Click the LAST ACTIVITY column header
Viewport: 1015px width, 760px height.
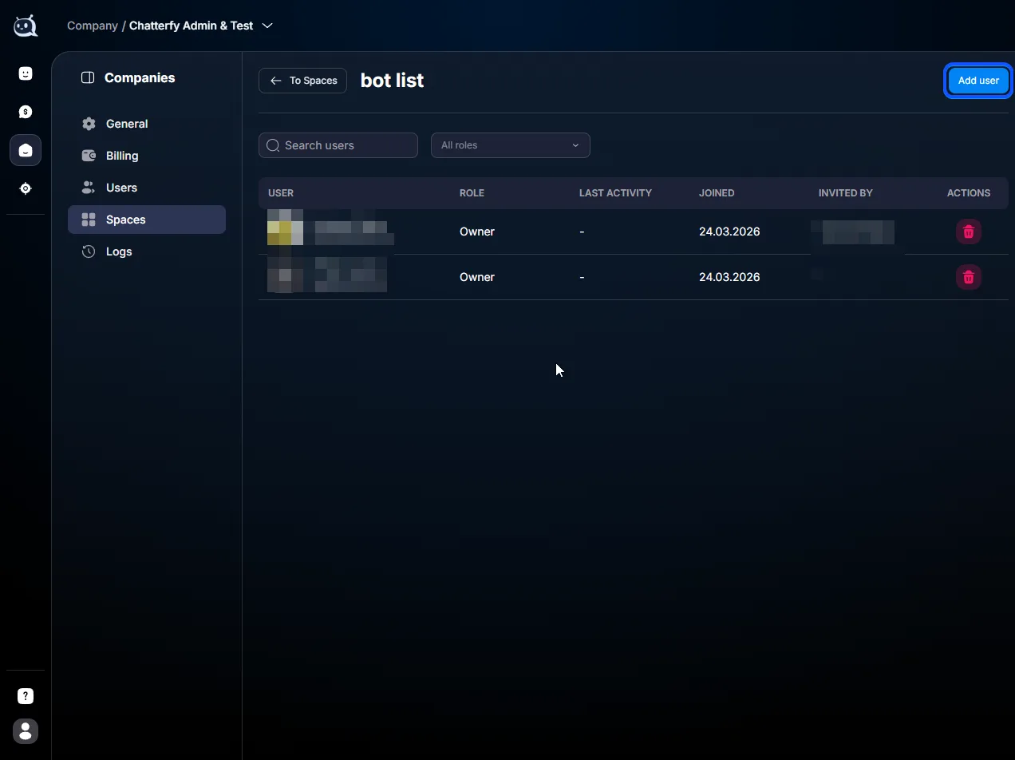pyautogui.click(x=615, y=193)
